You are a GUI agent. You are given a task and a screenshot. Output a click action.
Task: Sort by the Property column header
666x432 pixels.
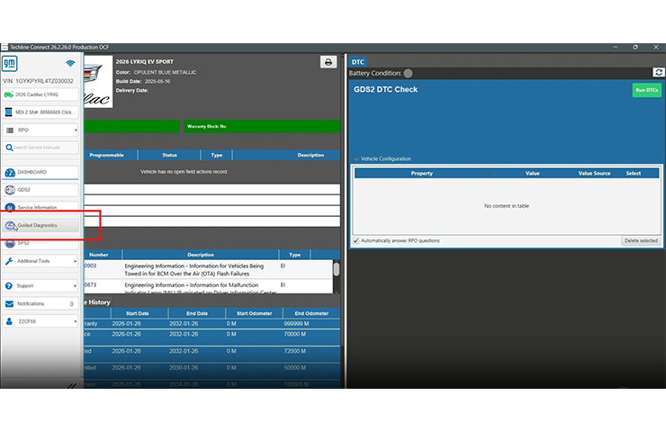coord(422,174)
